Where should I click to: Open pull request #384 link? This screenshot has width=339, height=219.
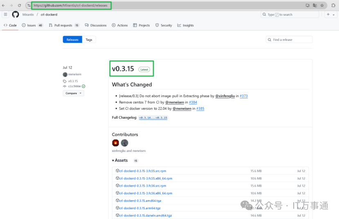193,102
